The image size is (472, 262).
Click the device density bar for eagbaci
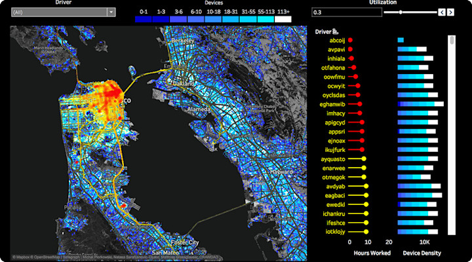[x=420, y=195]
